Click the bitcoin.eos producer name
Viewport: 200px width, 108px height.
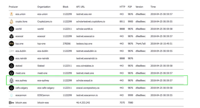pos(21,103)
